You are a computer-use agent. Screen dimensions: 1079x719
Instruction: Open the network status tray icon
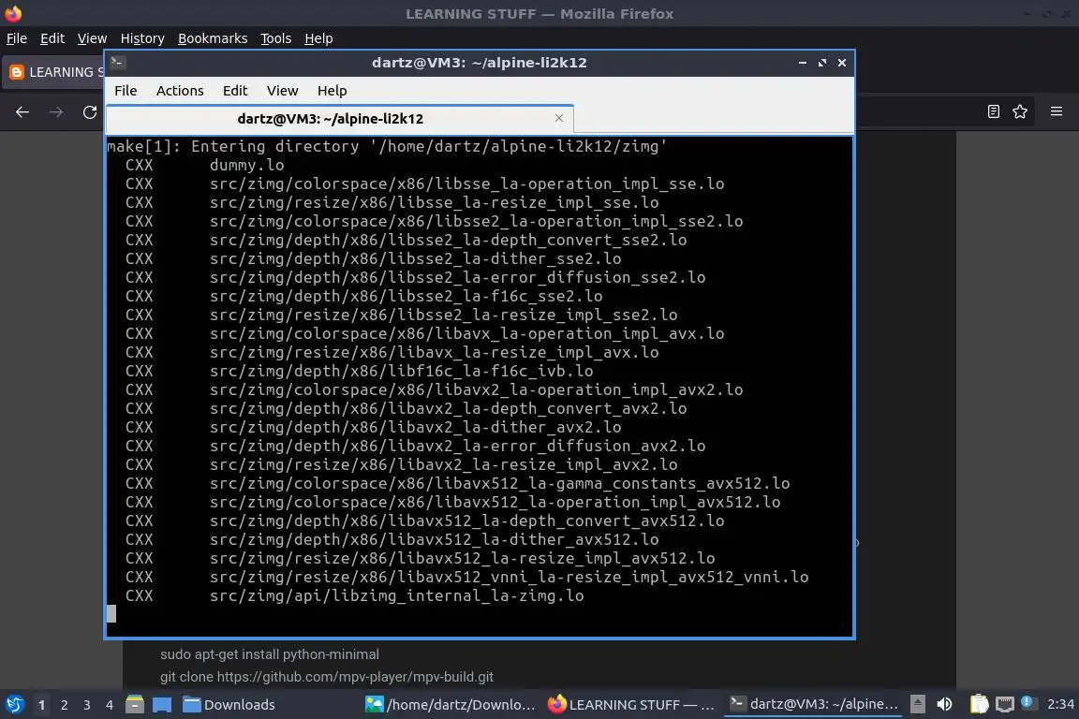pos(1005,704)
